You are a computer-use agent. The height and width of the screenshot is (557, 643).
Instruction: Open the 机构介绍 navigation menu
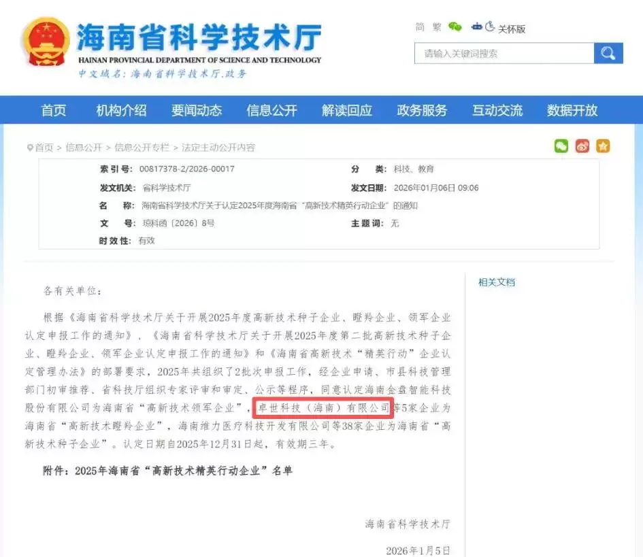point(121,110)
